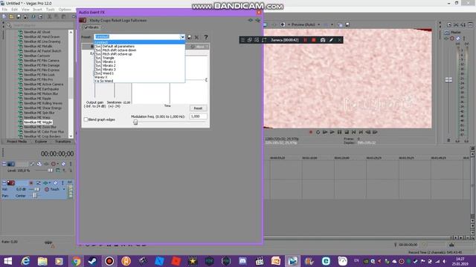Stop playback in the video preview
The image size is (476, 267).
[347, 132]
